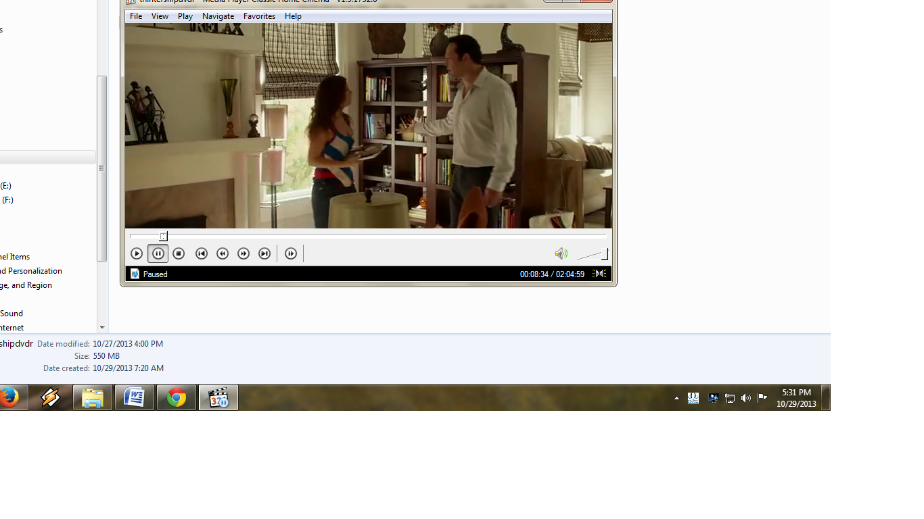Image resolution: width=924 pixels, height=519 pixels.
Task: Skip to the previous track button
Action: click(201, 253)
